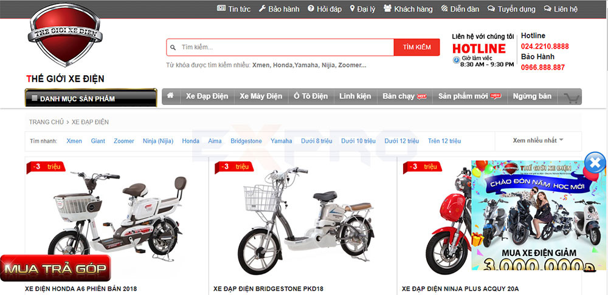The height and width of the screenshot is (295, 608).
Task: Filter price Dưới 12 triệu
Action: coord(402,141)
